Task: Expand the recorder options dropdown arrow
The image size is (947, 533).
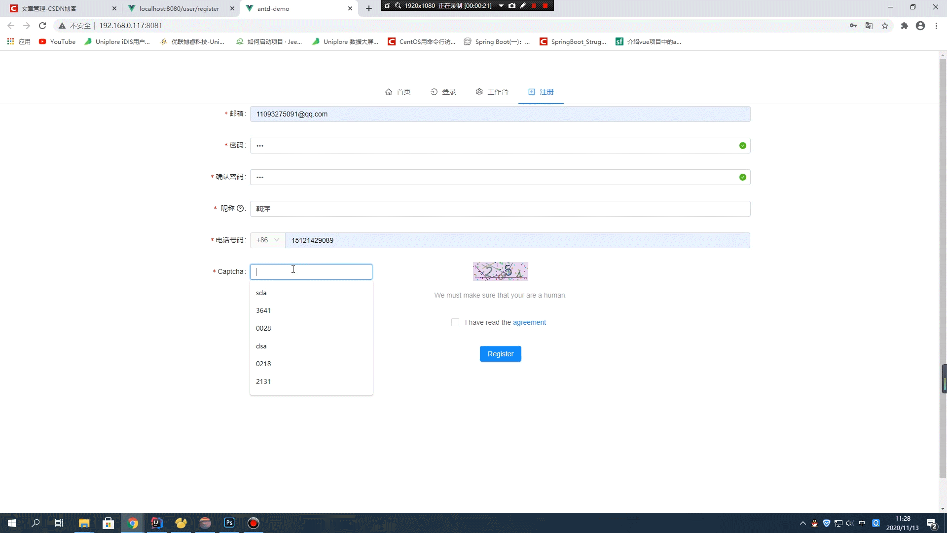Action: click(x=502, y=5)
